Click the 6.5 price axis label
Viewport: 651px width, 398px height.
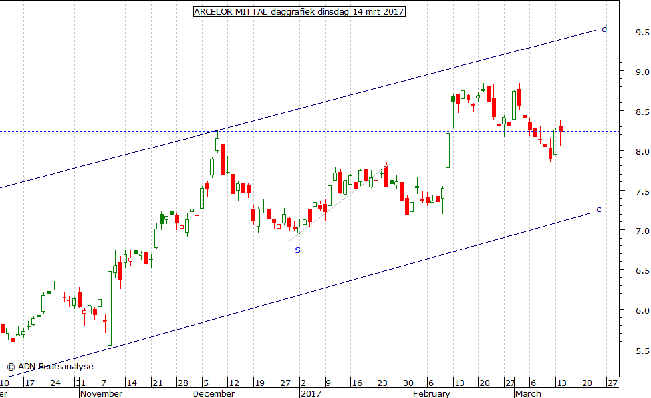(642, 271)
